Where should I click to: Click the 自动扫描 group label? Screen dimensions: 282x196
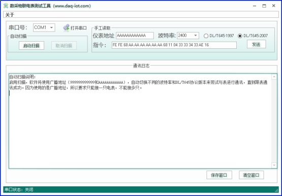18,36
